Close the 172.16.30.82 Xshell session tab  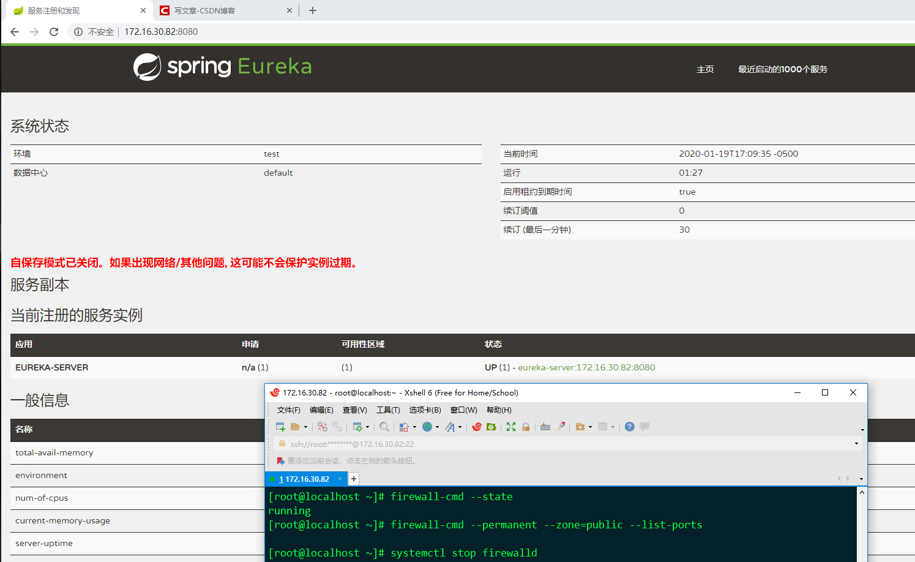point(340,479)
